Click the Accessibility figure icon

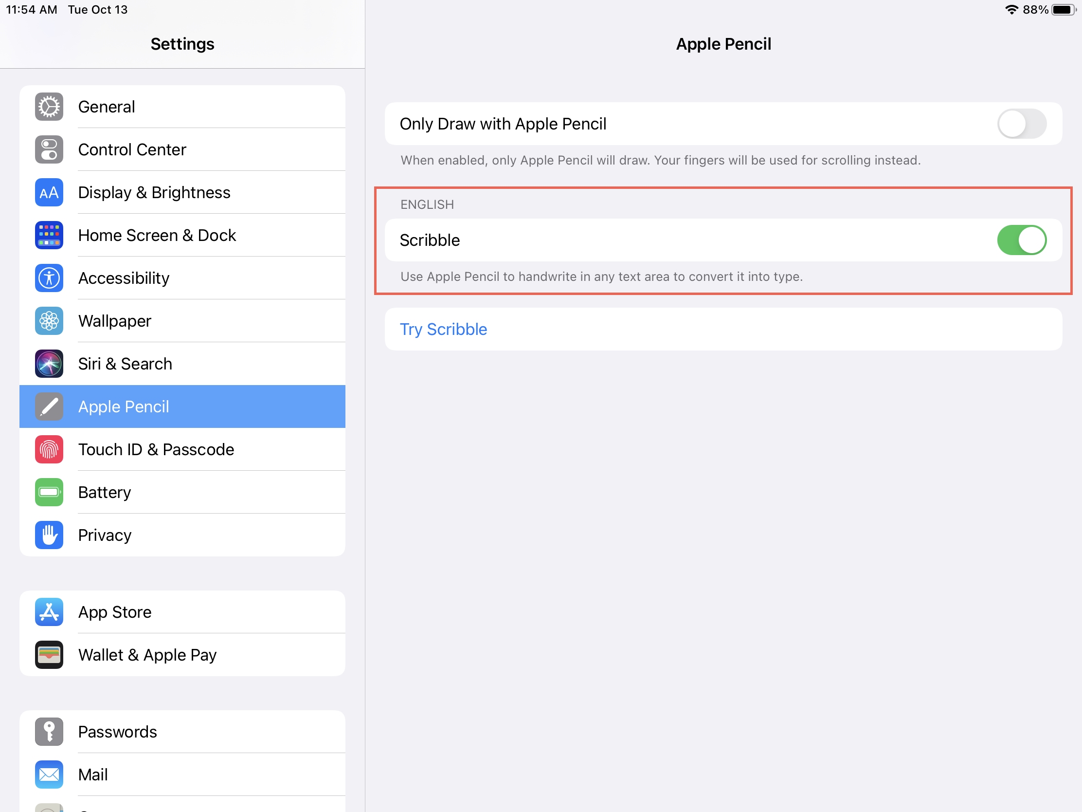coord(49,278)
